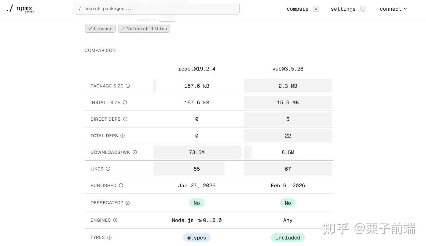Show info for Direct Deps
The width and height of the screenshot is (426, 246).
pyautogui.click(x=125, y=119)
